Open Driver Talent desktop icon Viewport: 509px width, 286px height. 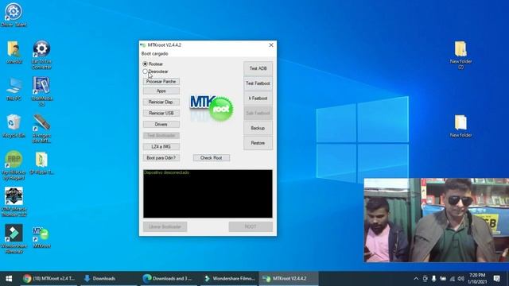coord(14,15)
